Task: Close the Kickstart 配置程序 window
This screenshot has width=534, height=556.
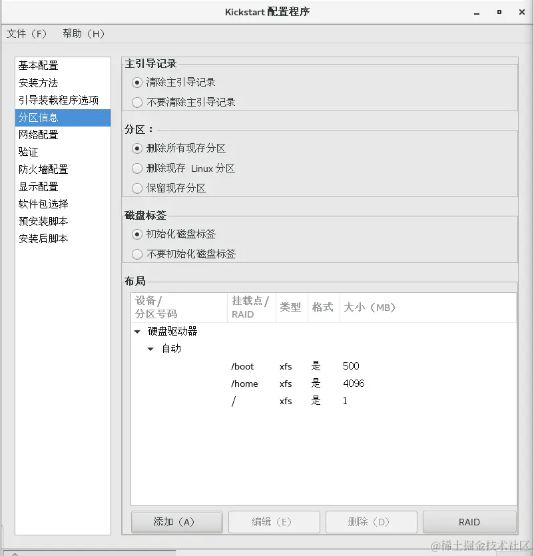Action: [x=522, y=12]
